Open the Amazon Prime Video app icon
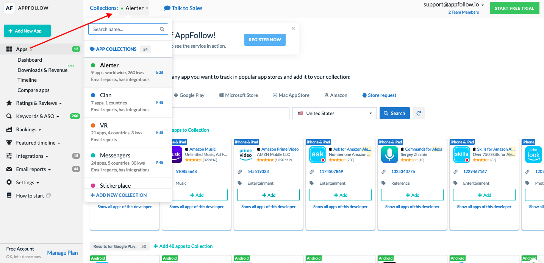Image resolution: width=544 pixels, height=263 pixels. point(245,154)
